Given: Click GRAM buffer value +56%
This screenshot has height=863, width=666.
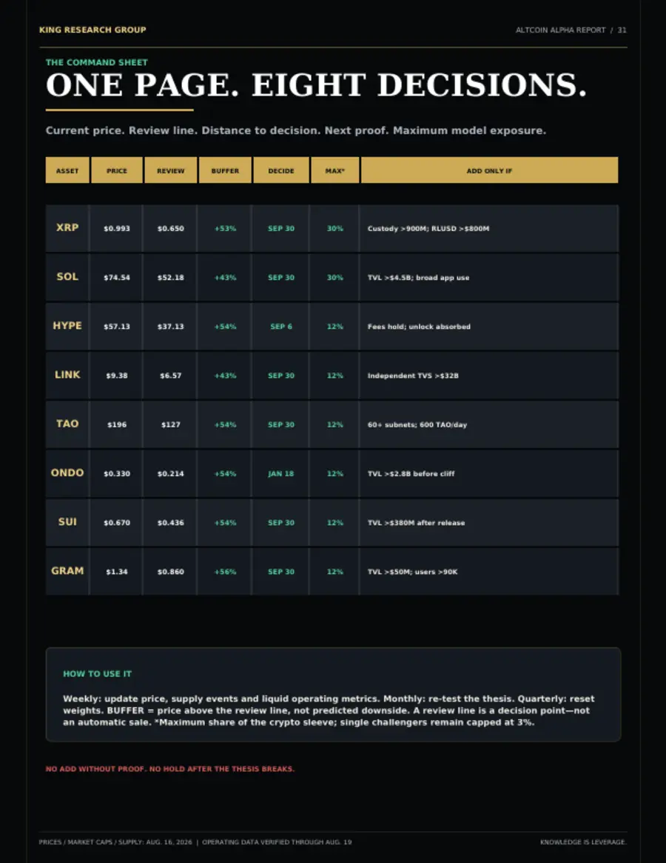Looking at the screenshot, I should coord(225,571).
